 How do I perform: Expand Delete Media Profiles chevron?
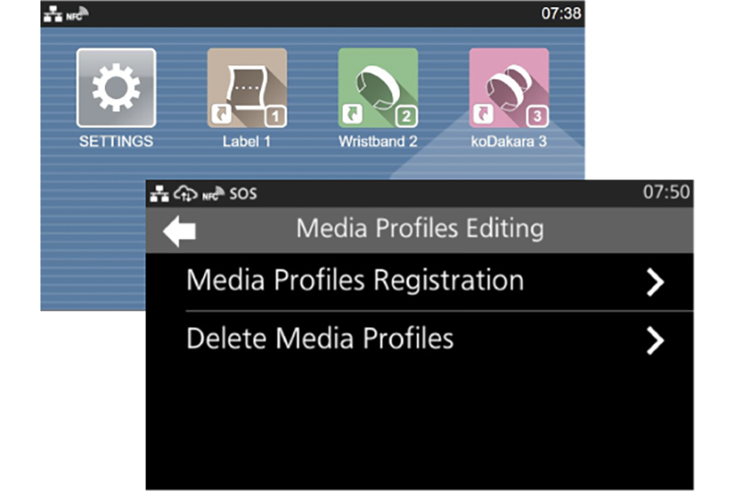click(x=654, y=341)
